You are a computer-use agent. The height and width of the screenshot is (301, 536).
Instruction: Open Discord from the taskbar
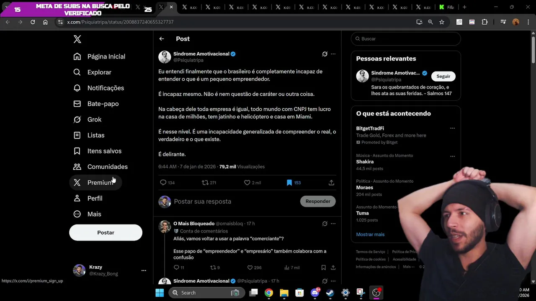[x=315, y=293]
